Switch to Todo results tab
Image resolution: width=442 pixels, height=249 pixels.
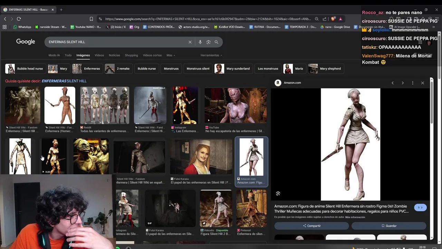(68, 55)
